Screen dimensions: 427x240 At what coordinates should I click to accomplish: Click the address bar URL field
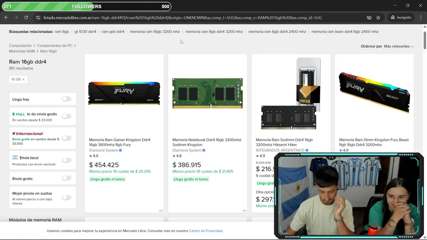click(x=183, y=18)
